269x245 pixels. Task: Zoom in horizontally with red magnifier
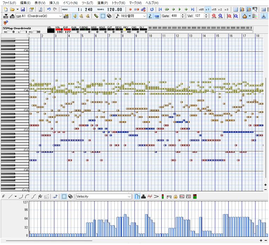point(214,16)
